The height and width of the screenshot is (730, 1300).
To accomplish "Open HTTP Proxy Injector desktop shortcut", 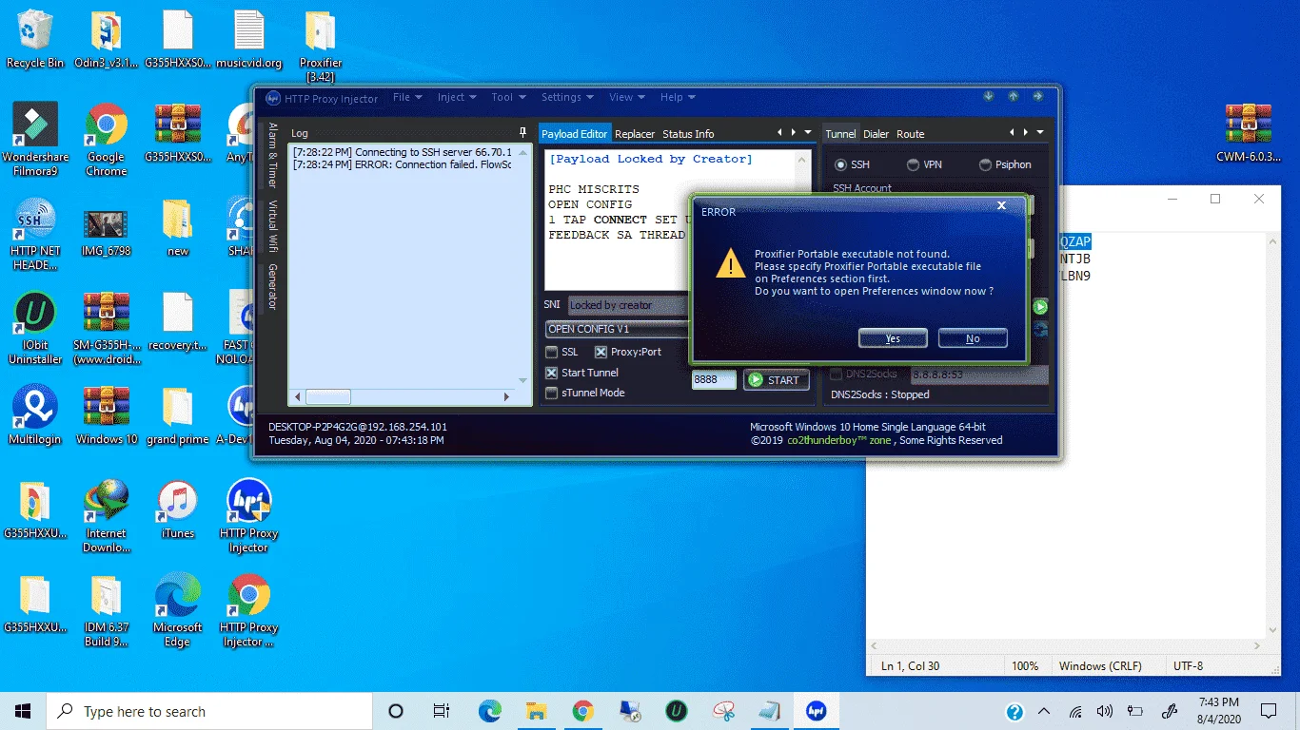I will tap(249, 516).
